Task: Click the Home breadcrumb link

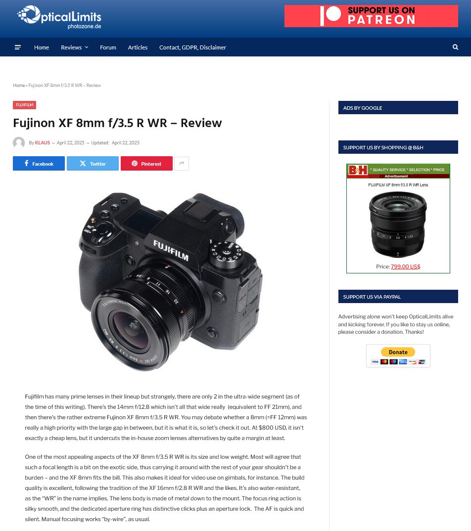Action: point(19,86)
